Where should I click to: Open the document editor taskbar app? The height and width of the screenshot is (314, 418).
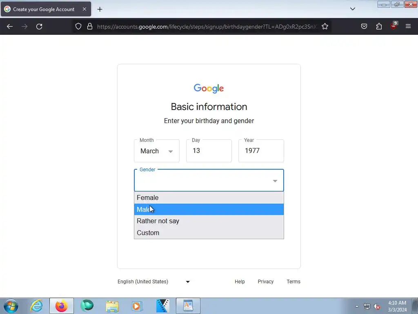tap(188, 306)
